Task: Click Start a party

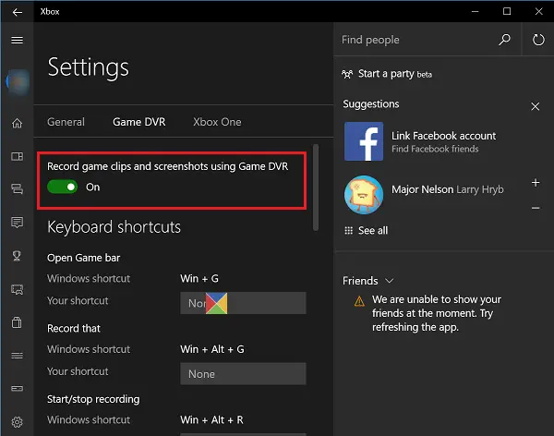Action: (x=387, y=74)
